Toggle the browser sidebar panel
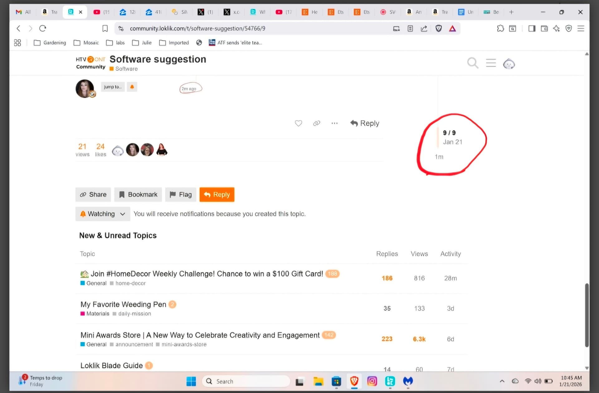 tap(532, 28)
